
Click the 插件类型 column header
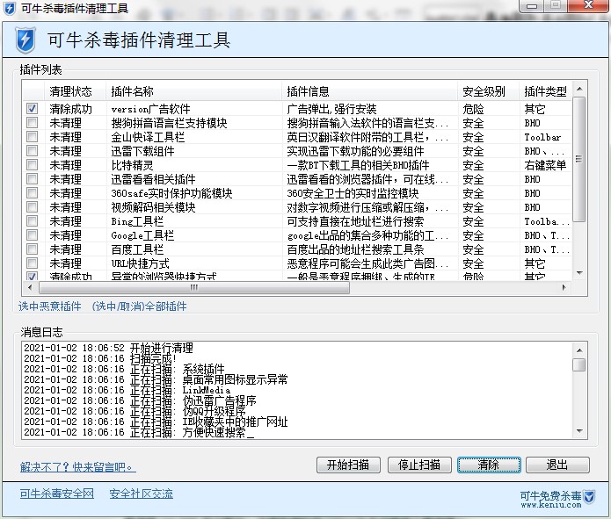point(545,91)
